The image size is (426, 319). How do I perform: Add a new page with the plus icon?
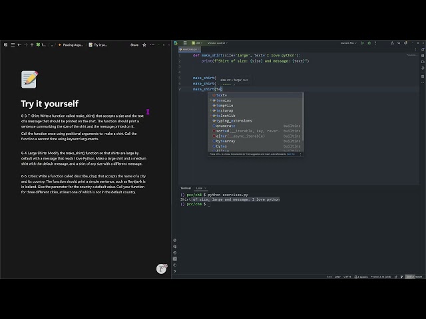coord(32,45)
